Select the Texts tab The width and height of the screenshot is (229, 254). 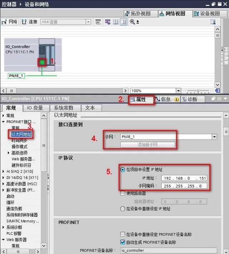(x=91, y=108)
